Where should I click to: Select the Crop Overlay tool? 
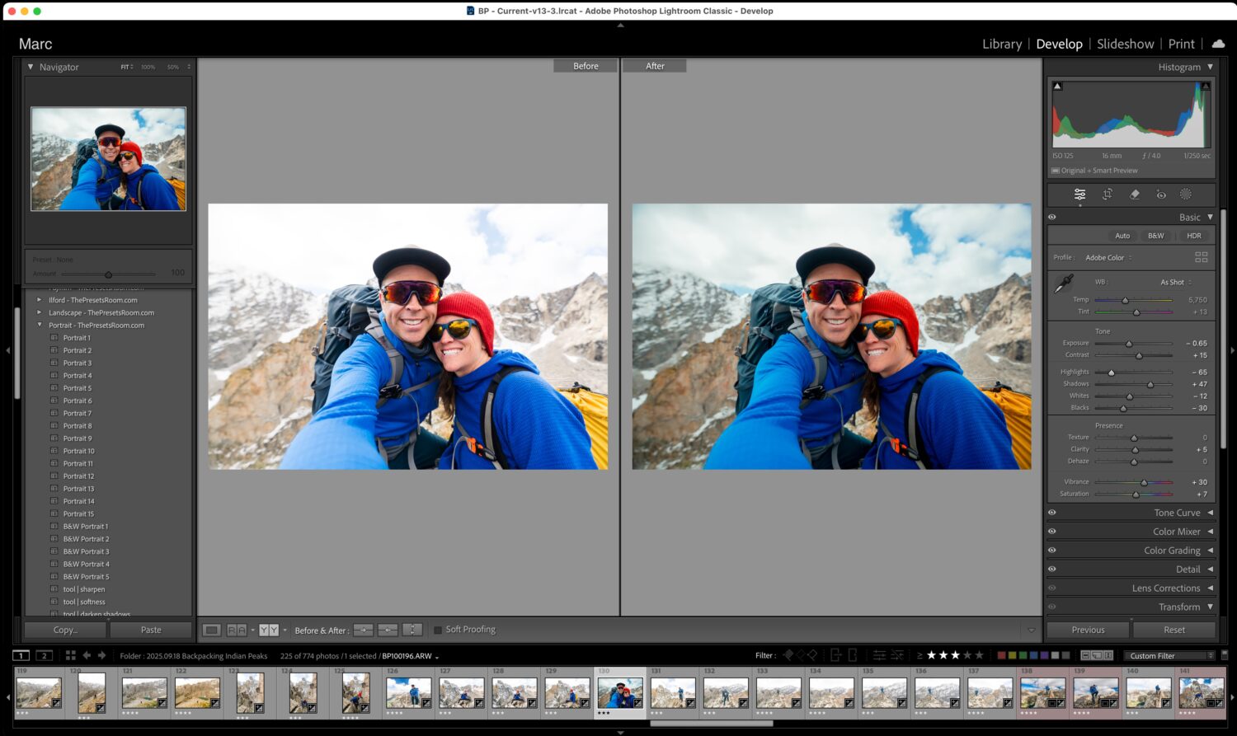pos(1108,195)
